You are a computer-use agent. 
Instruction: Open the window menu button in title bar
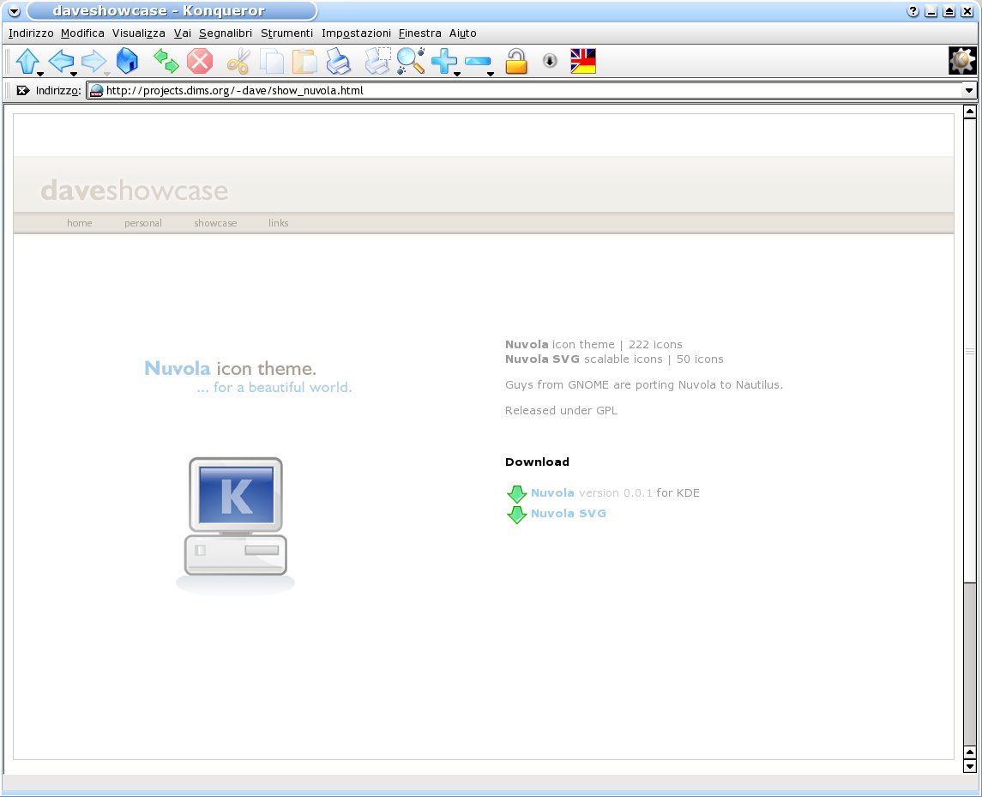pyautogui.click(x=14, y=11)
